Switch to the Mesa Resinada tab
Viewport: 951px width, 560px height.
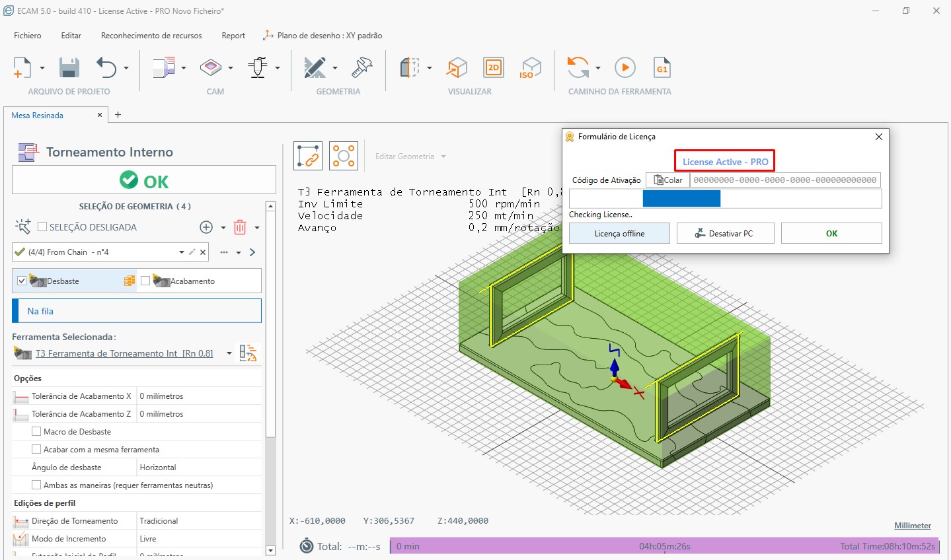click(x=38, y=115)
